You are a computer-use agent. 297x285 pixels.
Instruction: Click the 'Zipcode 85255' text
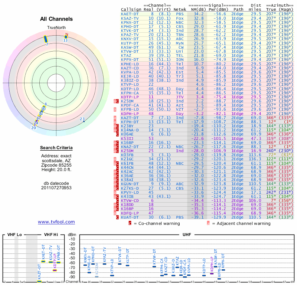coord(56,165)
